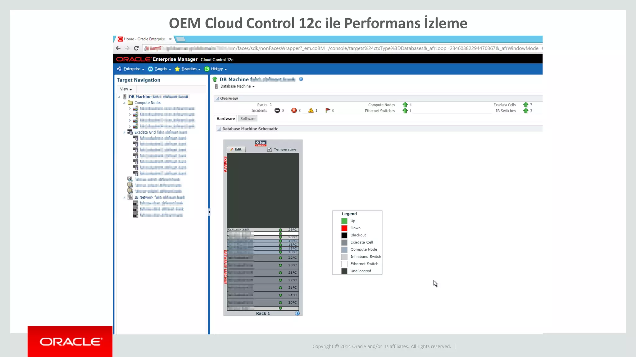This screenshot has width=636, height=357.
Task: Click the DB Machine server icon in tree
Action: click(125, 97)
